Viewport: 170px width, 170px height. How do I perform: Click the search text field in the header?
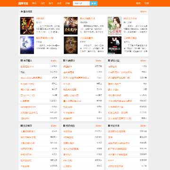point(81,3)
